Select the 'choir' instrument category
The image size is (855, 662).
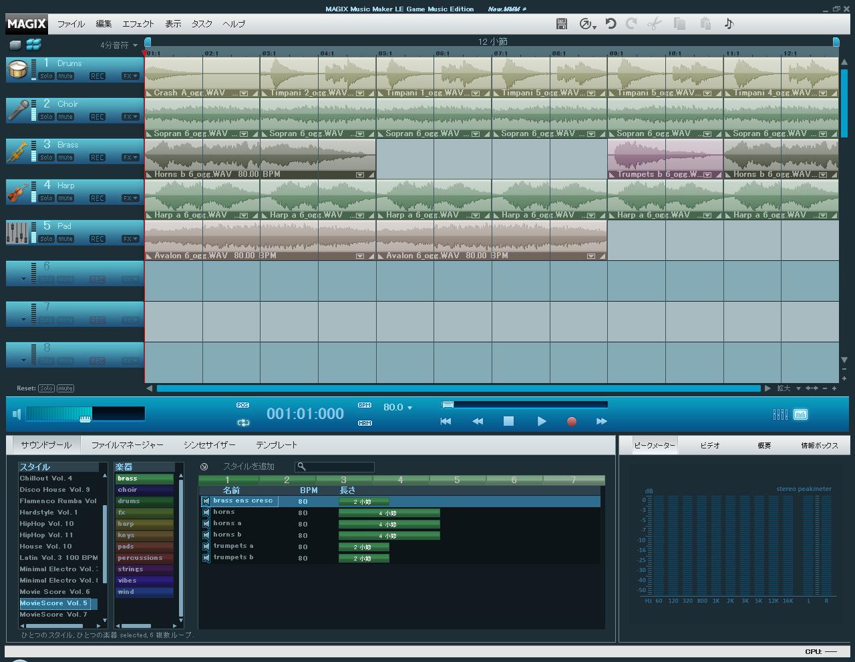tap(144, 490)
